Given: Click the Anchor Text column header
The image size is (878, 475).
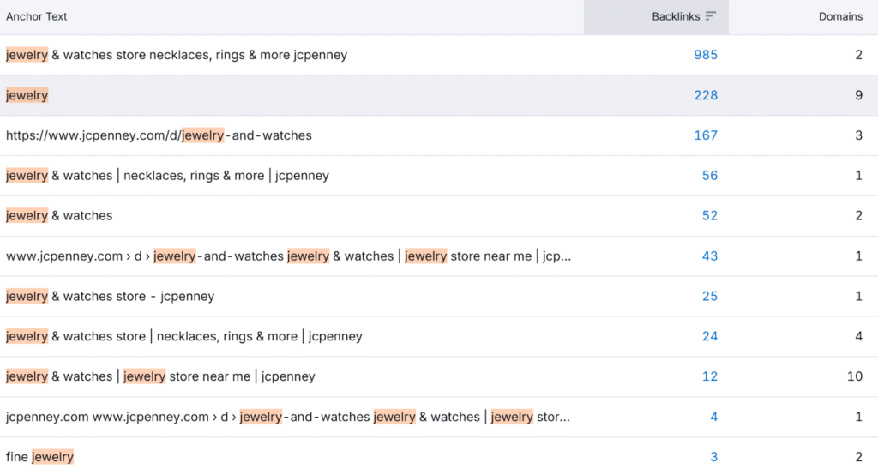Looking at the screenshot, I should [37, 16].
